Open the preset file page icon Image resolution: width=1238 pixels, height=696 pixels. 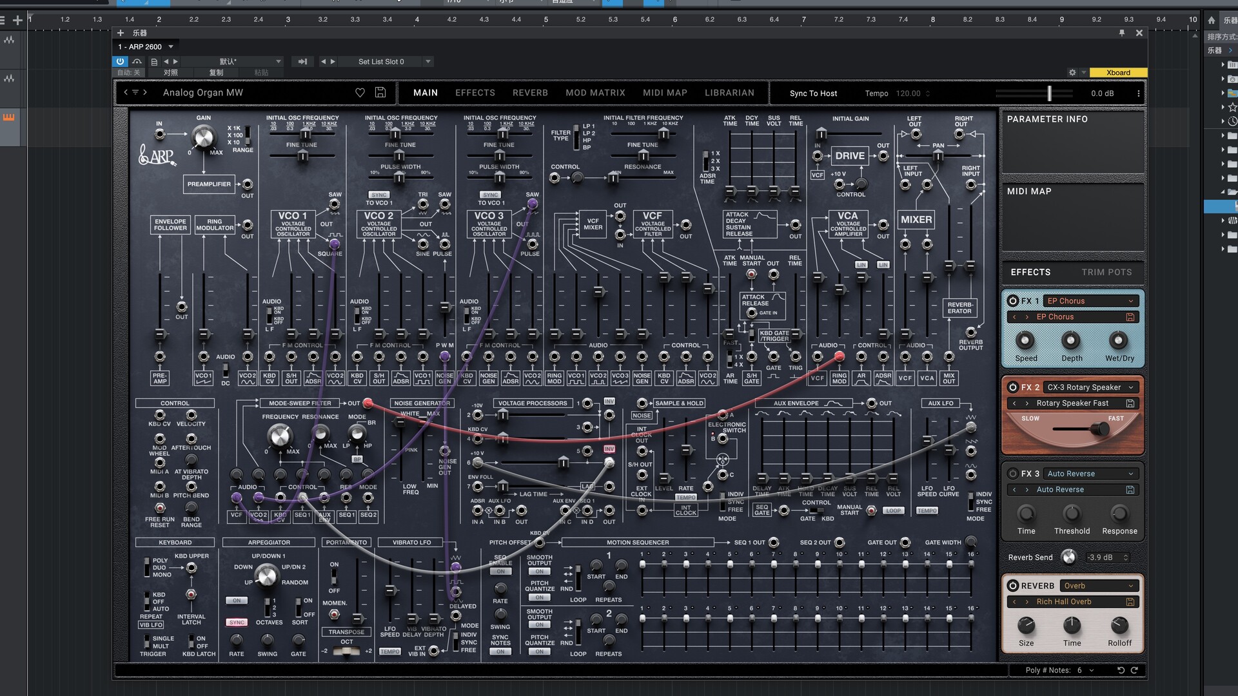(154, 62)
